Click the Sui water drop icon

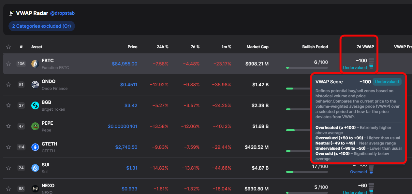click(x=35, y=168)
